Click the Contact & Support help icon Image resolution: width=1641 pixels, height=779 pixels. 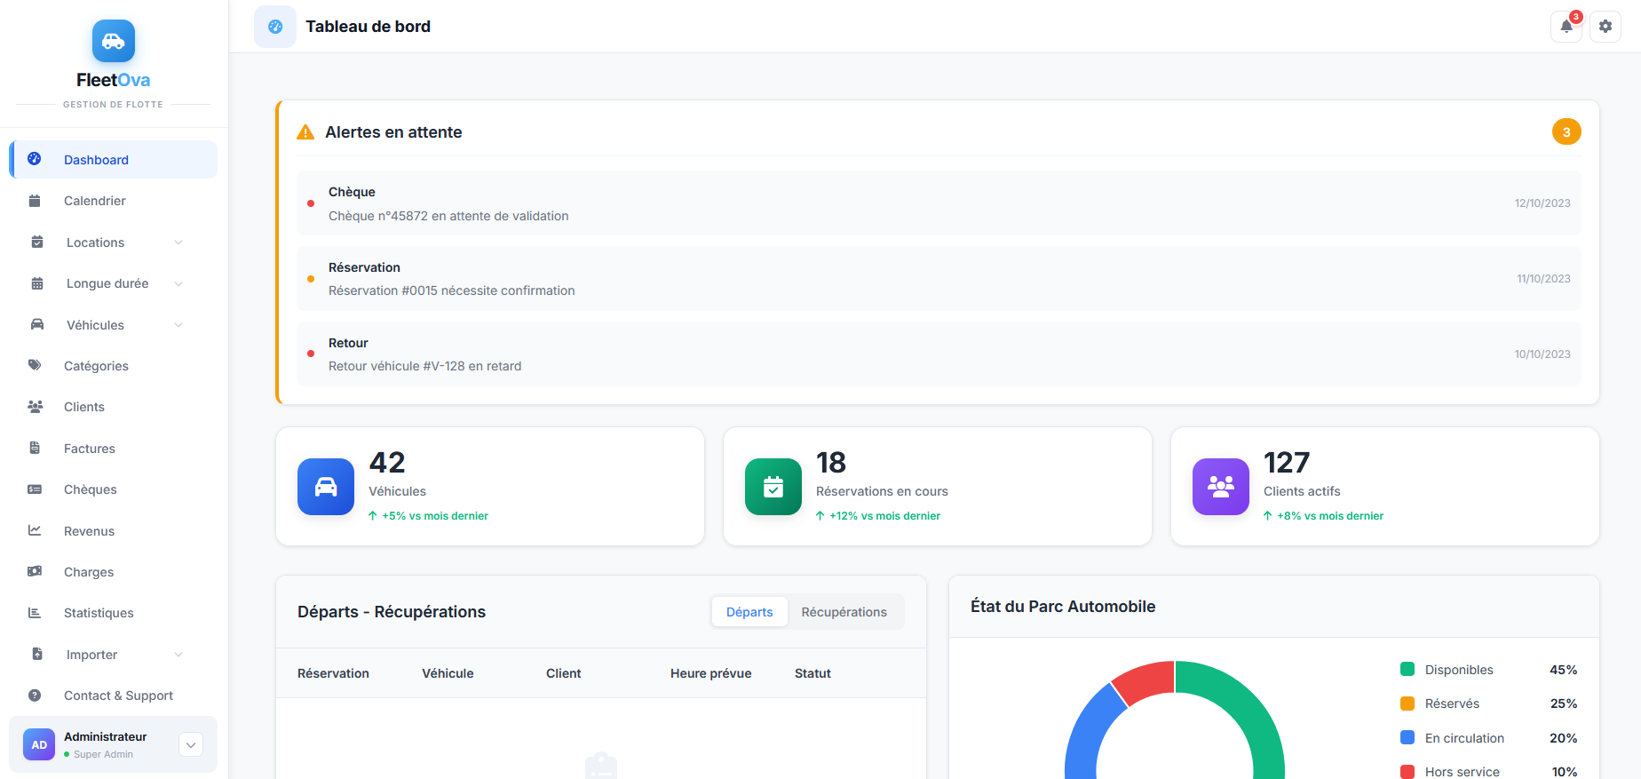pos(35,696)
